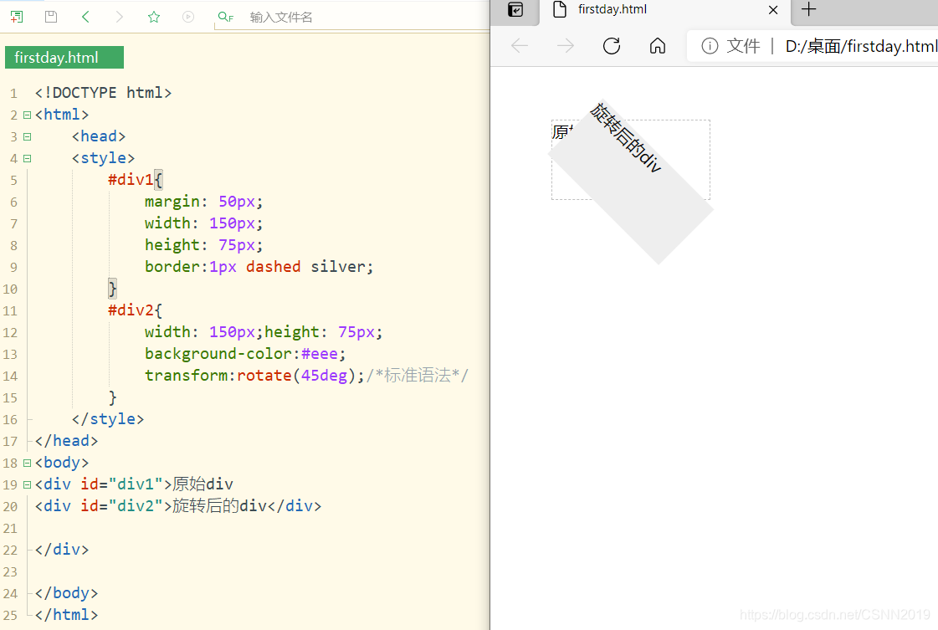
Task: Collapse the div1 fold on line 19
Action: pyautogui.click(x=27, y=484)
